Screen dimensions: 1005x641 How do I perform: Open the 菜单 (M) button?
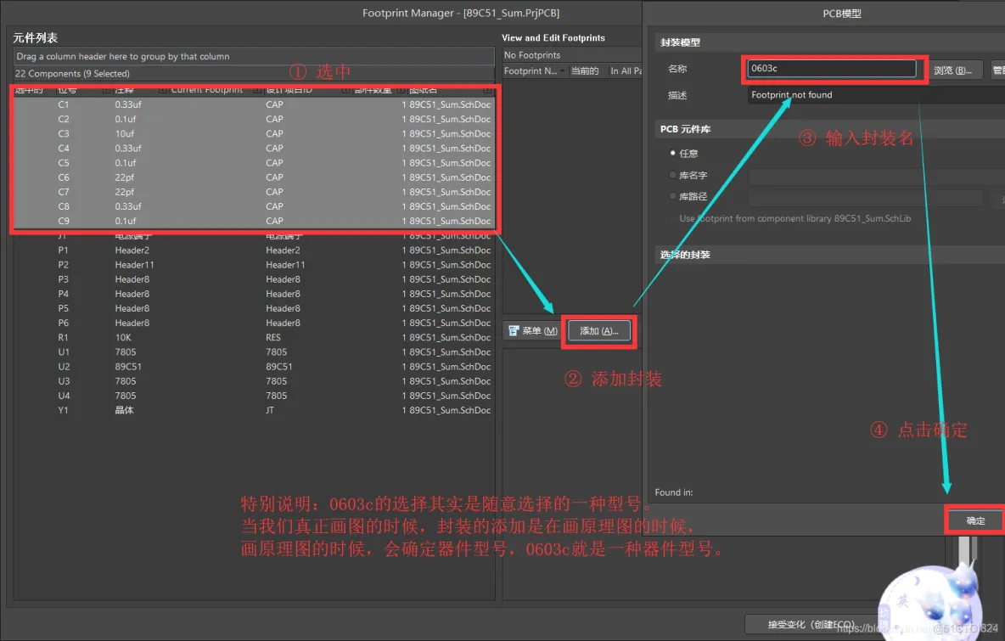(x=532, y=331)
